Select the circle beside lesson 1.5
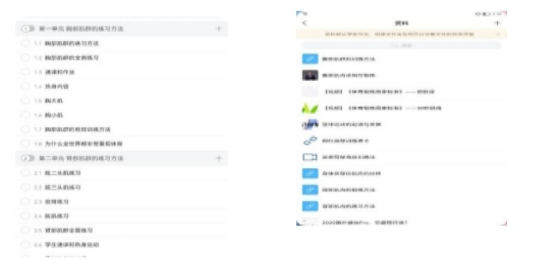This screenshot has width=559, height=260. pyautogui.click(x=25, y=101)
